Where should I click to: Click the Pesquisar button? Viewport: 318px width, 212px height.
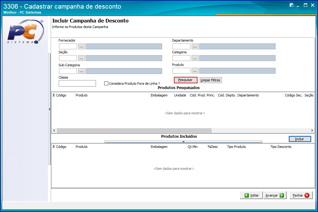click(x=185, y=80)
